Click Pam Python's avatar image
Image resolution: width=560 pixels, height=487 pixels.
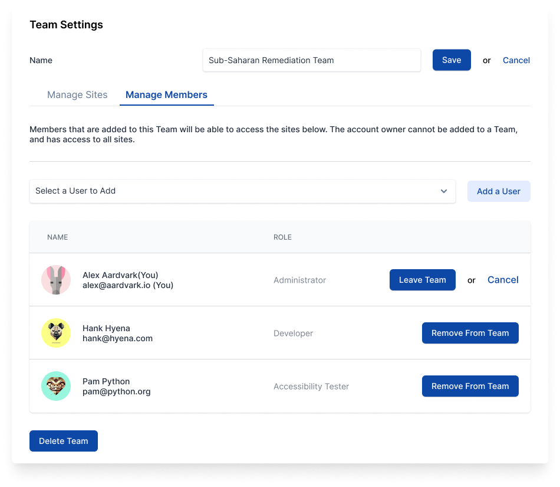pyautogui.click(x=56, y=386)
